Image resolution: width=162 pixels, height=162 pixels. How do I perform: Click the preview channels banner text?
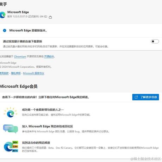click(x=45, y=97)
